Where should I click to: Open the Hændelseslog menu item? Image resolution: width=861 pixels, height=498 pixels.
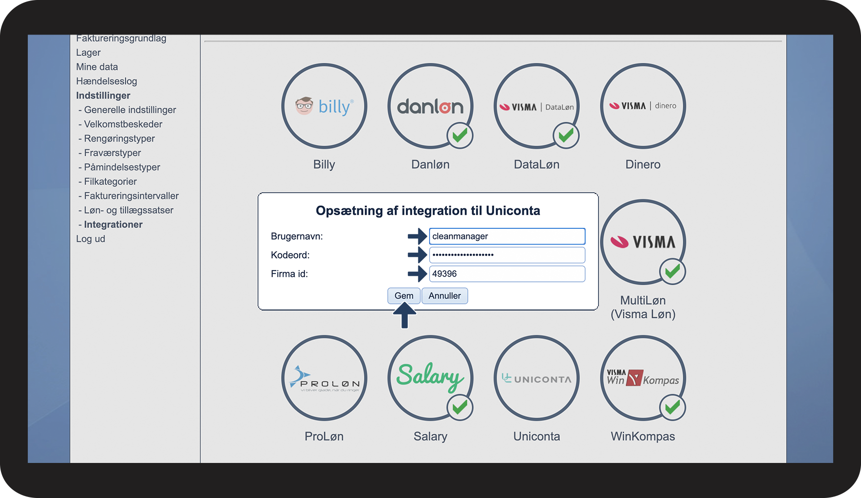pyautogui.click(x=106, y=81)
